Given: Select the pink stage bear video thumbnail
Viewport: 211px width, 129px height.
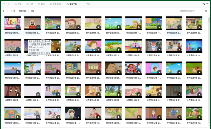Looking at the screenshot, I should [x=12, y=23].
